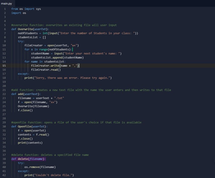The image size is (215, 178).
Task: Click 'fileCreater.write(name + ",")' line
Action: pos(55,66)
